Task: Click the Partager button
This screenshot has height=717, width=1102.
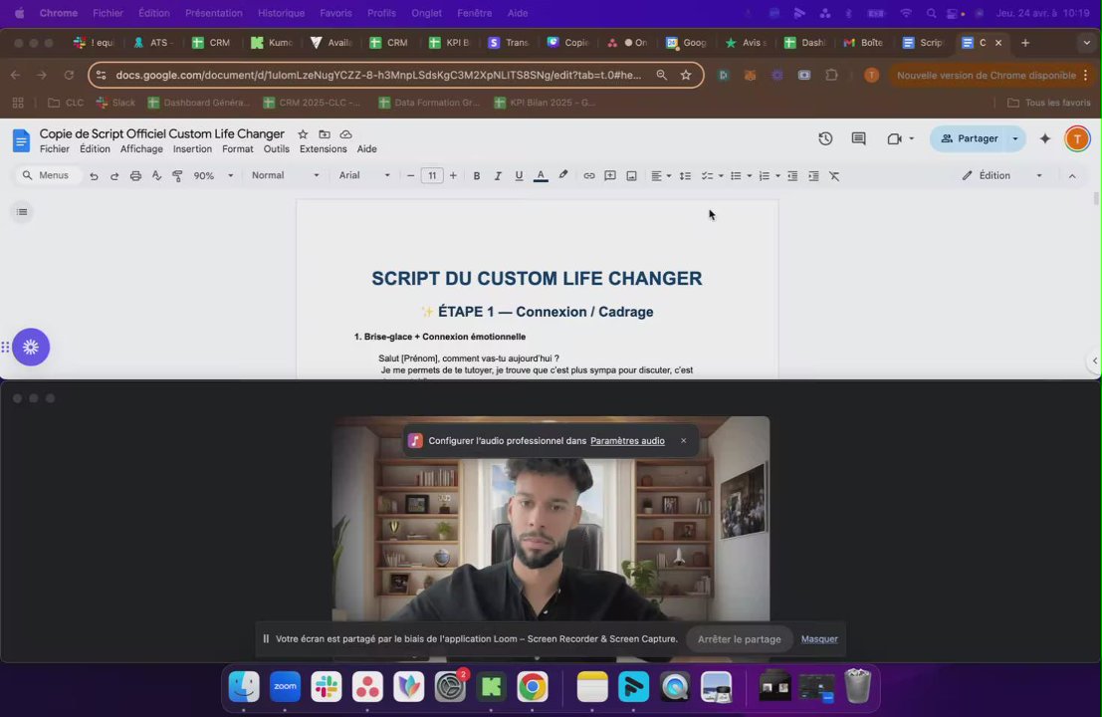Action: [x=970, y=138]
